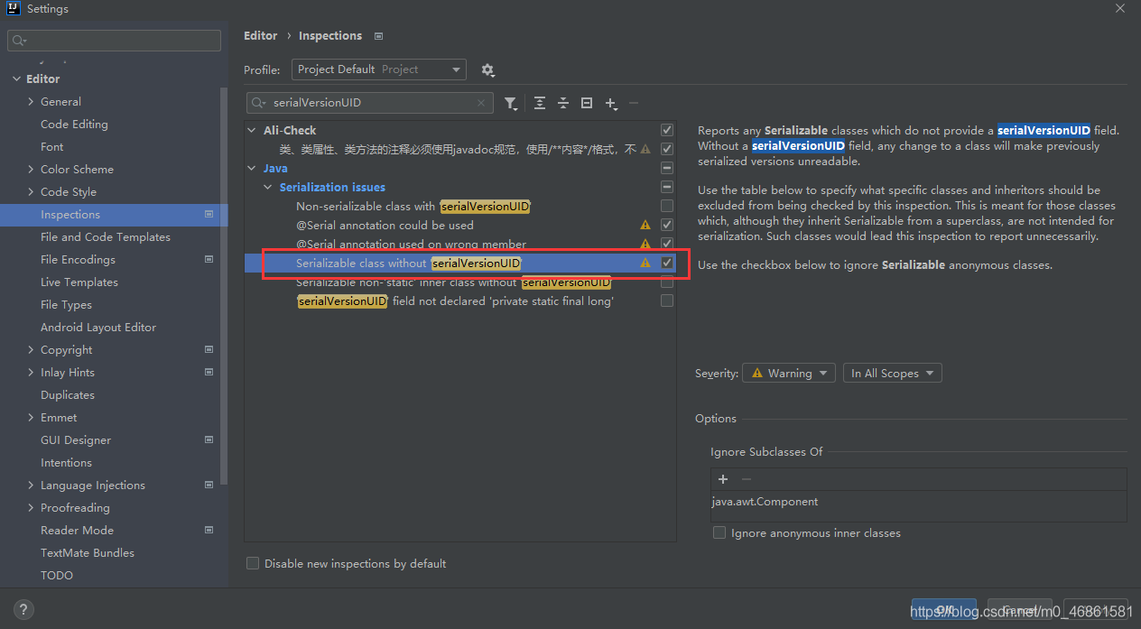1141x629 pixels.
Task: Click the settings tree vertical scrollbar
Action: [x=225, y=287]
